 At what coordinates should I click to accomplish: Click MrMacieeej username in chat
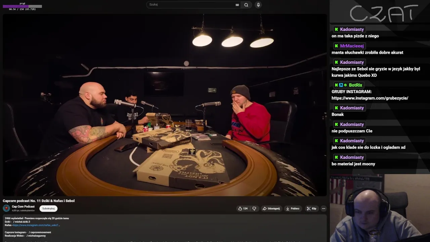click(x=352, y=46)
